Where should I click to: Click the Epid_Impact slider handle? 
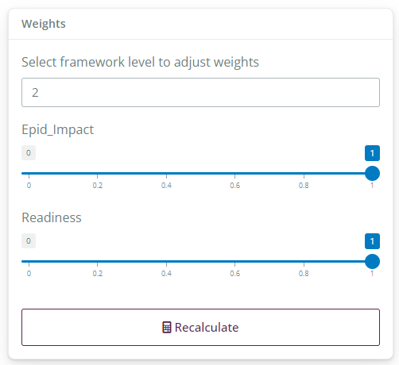372,174
